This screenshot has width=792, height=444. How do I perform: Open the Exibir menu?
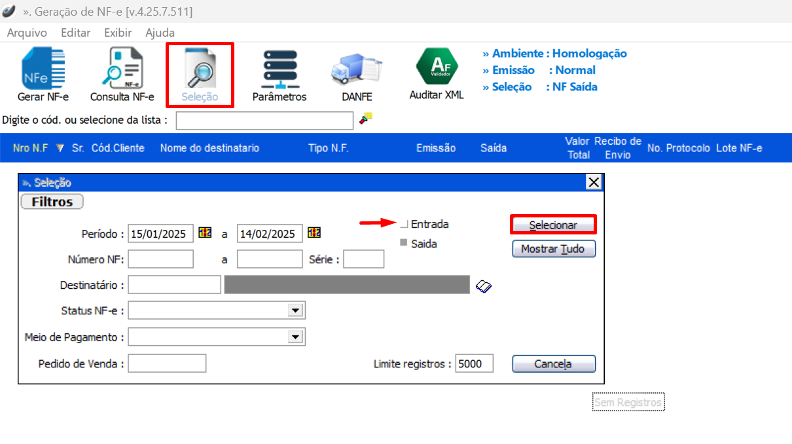(118, 33)
